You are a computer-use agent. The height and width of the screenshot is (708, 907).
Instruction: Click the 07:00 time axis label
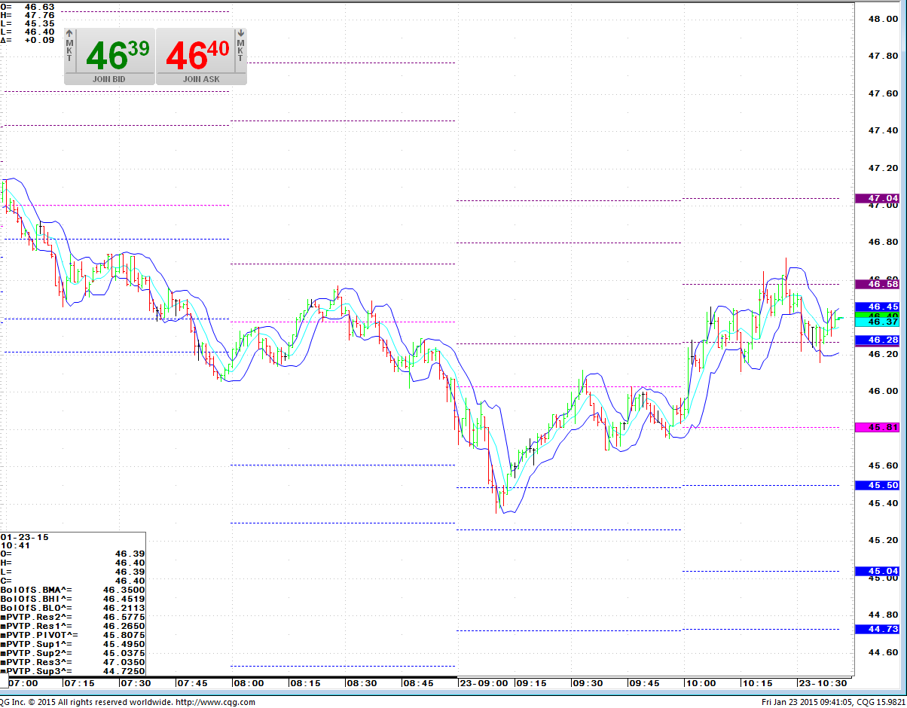pyautogui.click(x=23, y=683)
